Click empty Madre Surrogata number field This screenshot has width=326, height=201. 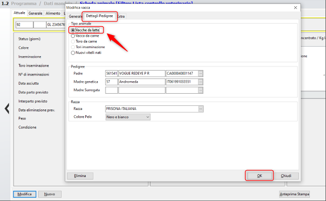pyautogui.click(x=111, y=90)
